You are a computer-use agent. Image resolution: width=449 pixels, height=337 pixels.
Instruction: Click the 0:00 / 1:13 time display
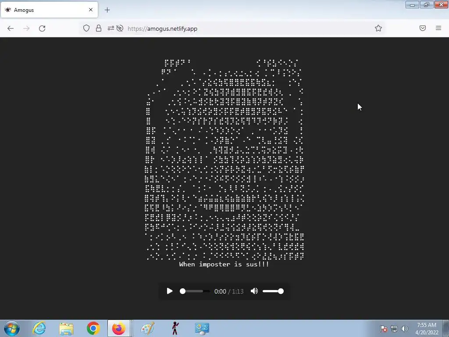(229, 291)
